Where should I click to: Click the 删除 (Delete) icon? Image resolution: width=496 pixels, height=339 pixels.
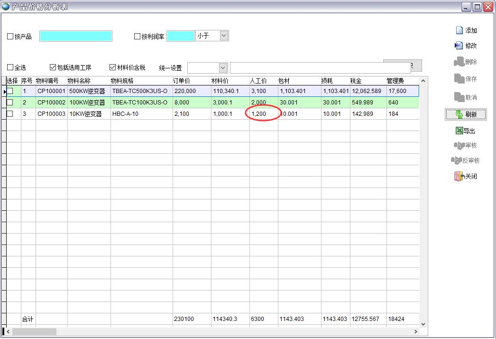pos(459,62)
